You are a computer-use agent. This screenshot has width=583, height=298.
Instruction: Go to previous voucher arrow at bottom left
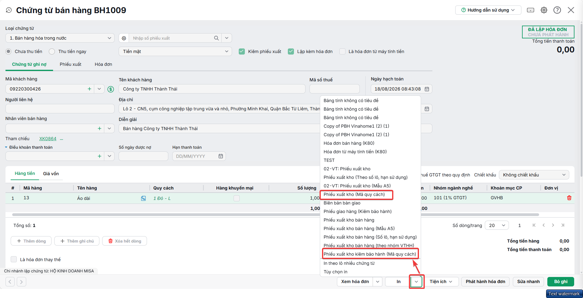[10, 282]
